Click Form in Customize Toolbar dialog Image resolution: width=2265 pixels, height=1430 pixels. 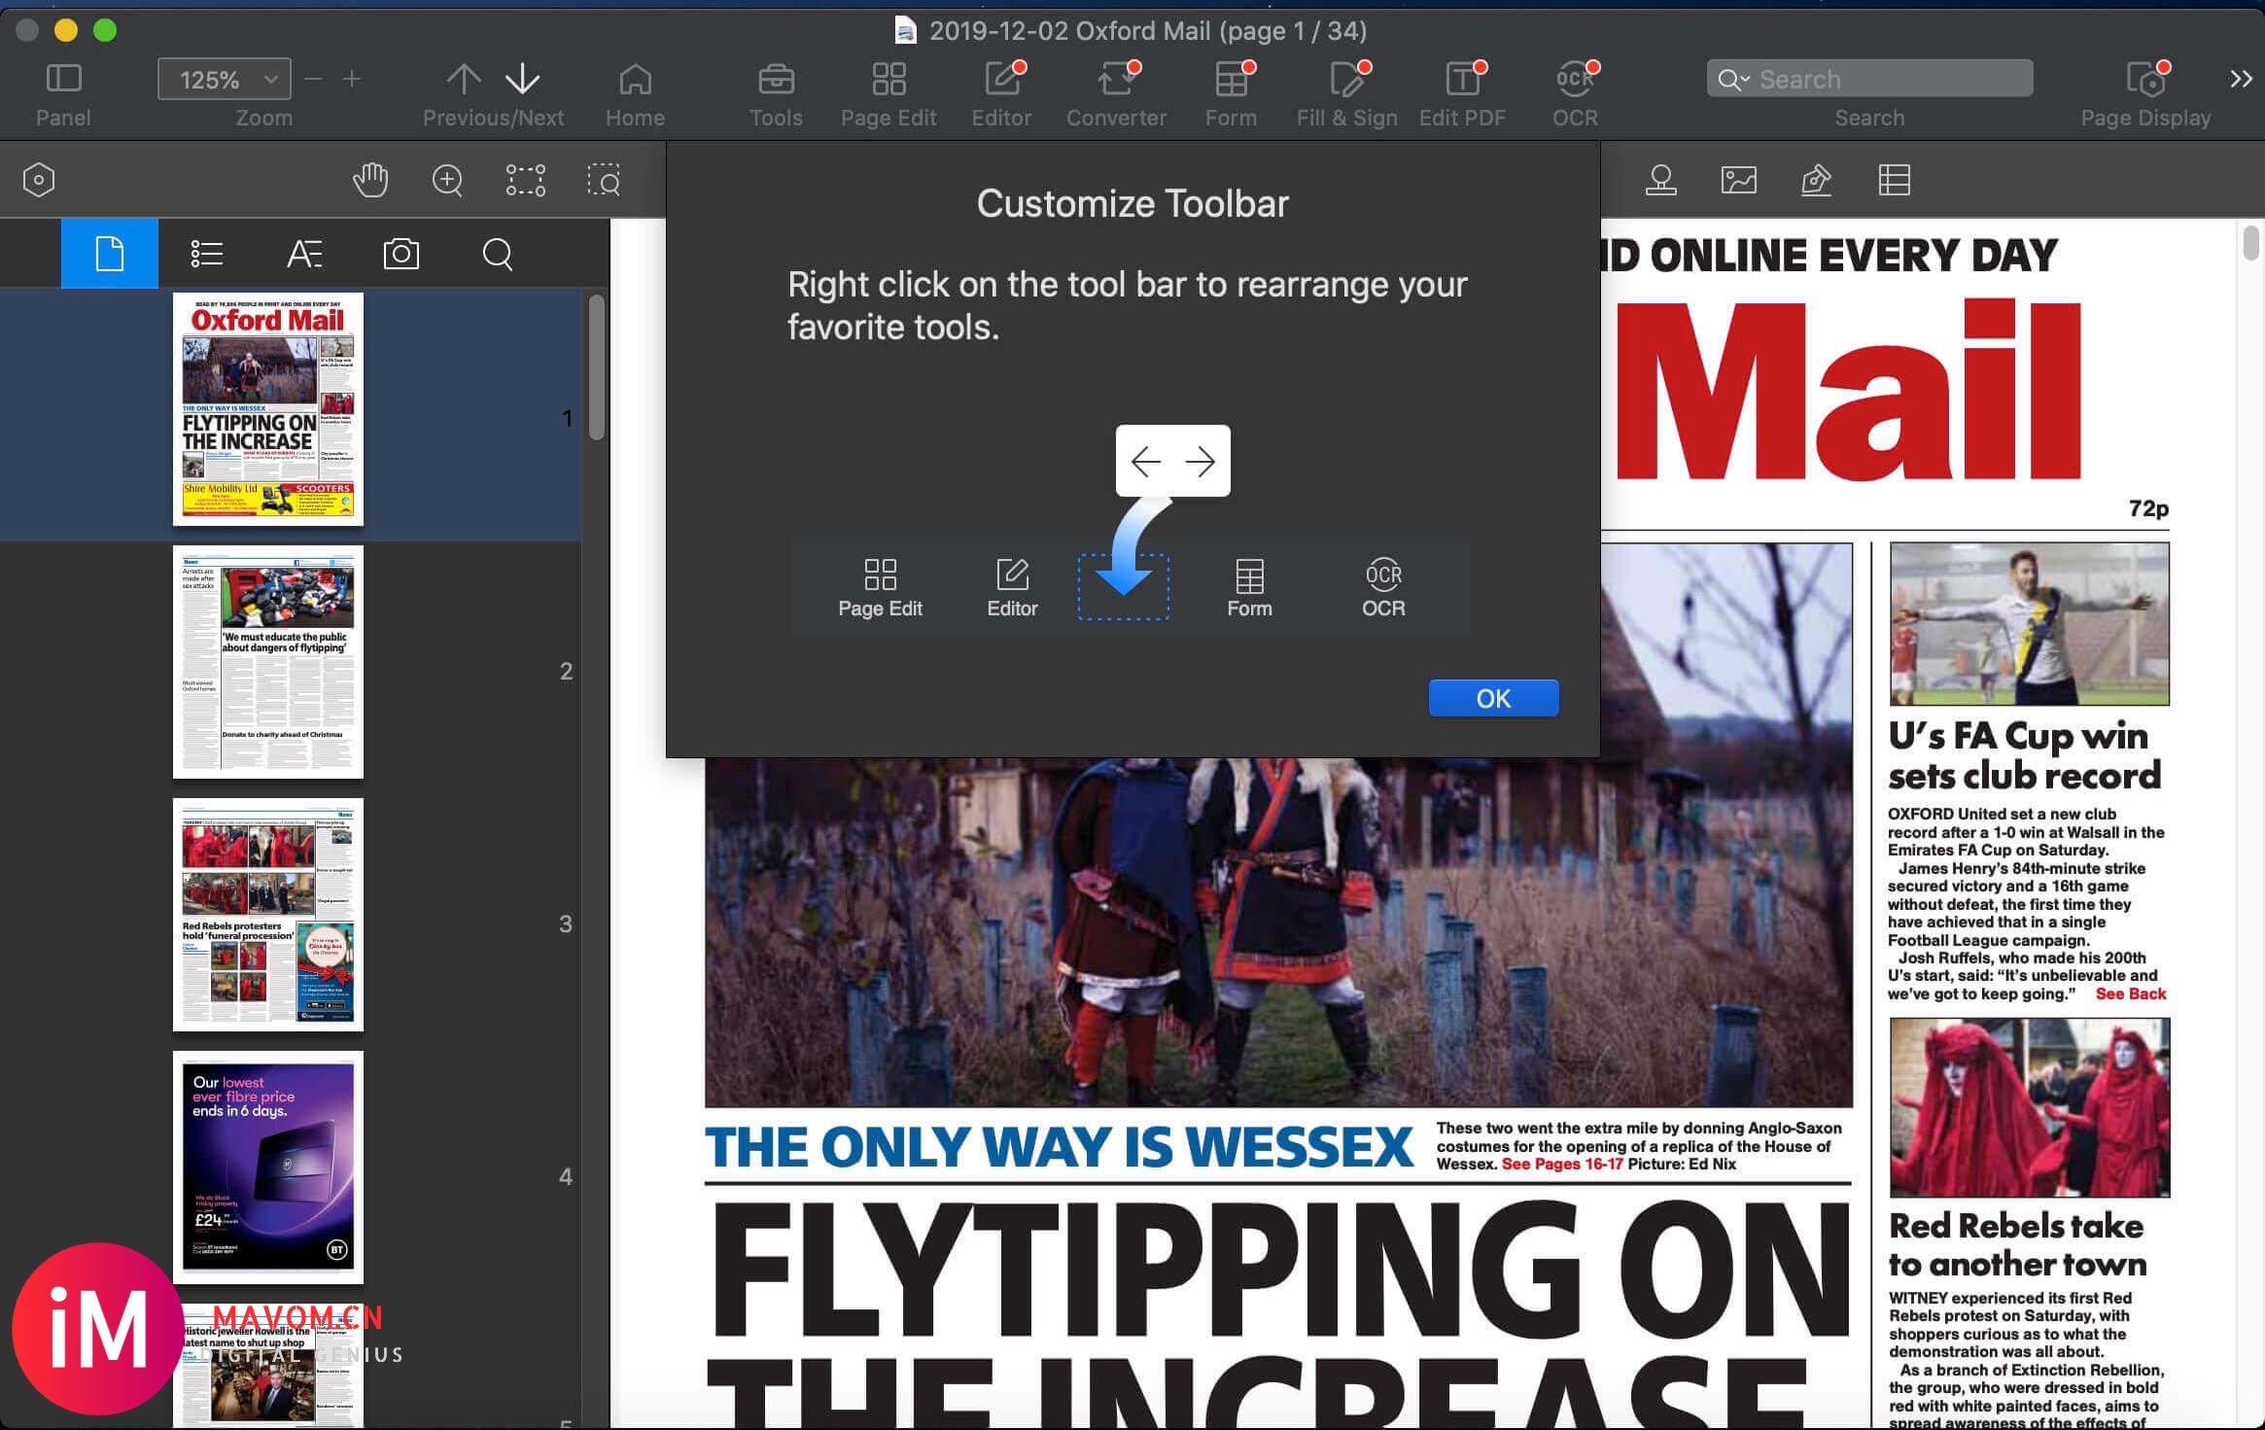pos(1249,587)
